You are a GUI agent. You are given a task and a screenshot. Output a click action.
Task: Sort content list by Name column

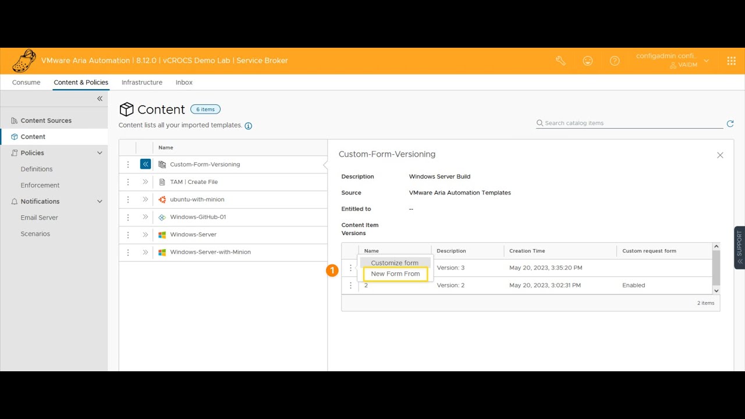coord(166,148)
